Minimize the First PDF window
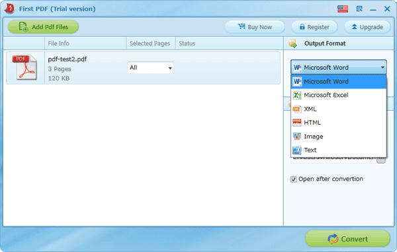397x252 pixels. [373, 10]
